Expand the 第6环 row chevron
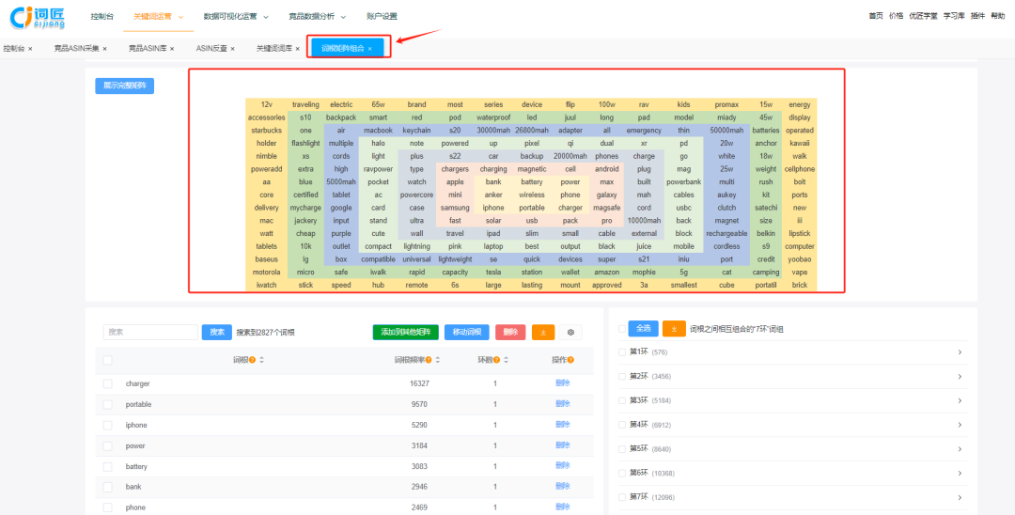Viewport: 1015px width, 515px height. pos(960,473)
